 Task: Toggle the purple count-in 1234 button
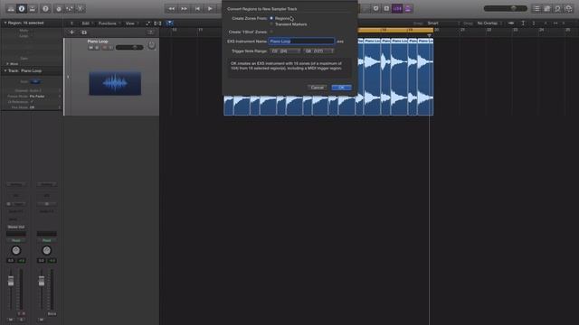pyautogui.click(x=397, y=8)
